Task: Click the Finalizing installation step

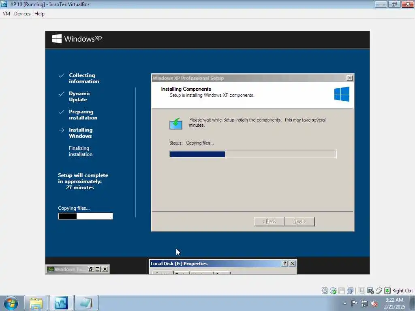Action: click(x=81, y=151)
